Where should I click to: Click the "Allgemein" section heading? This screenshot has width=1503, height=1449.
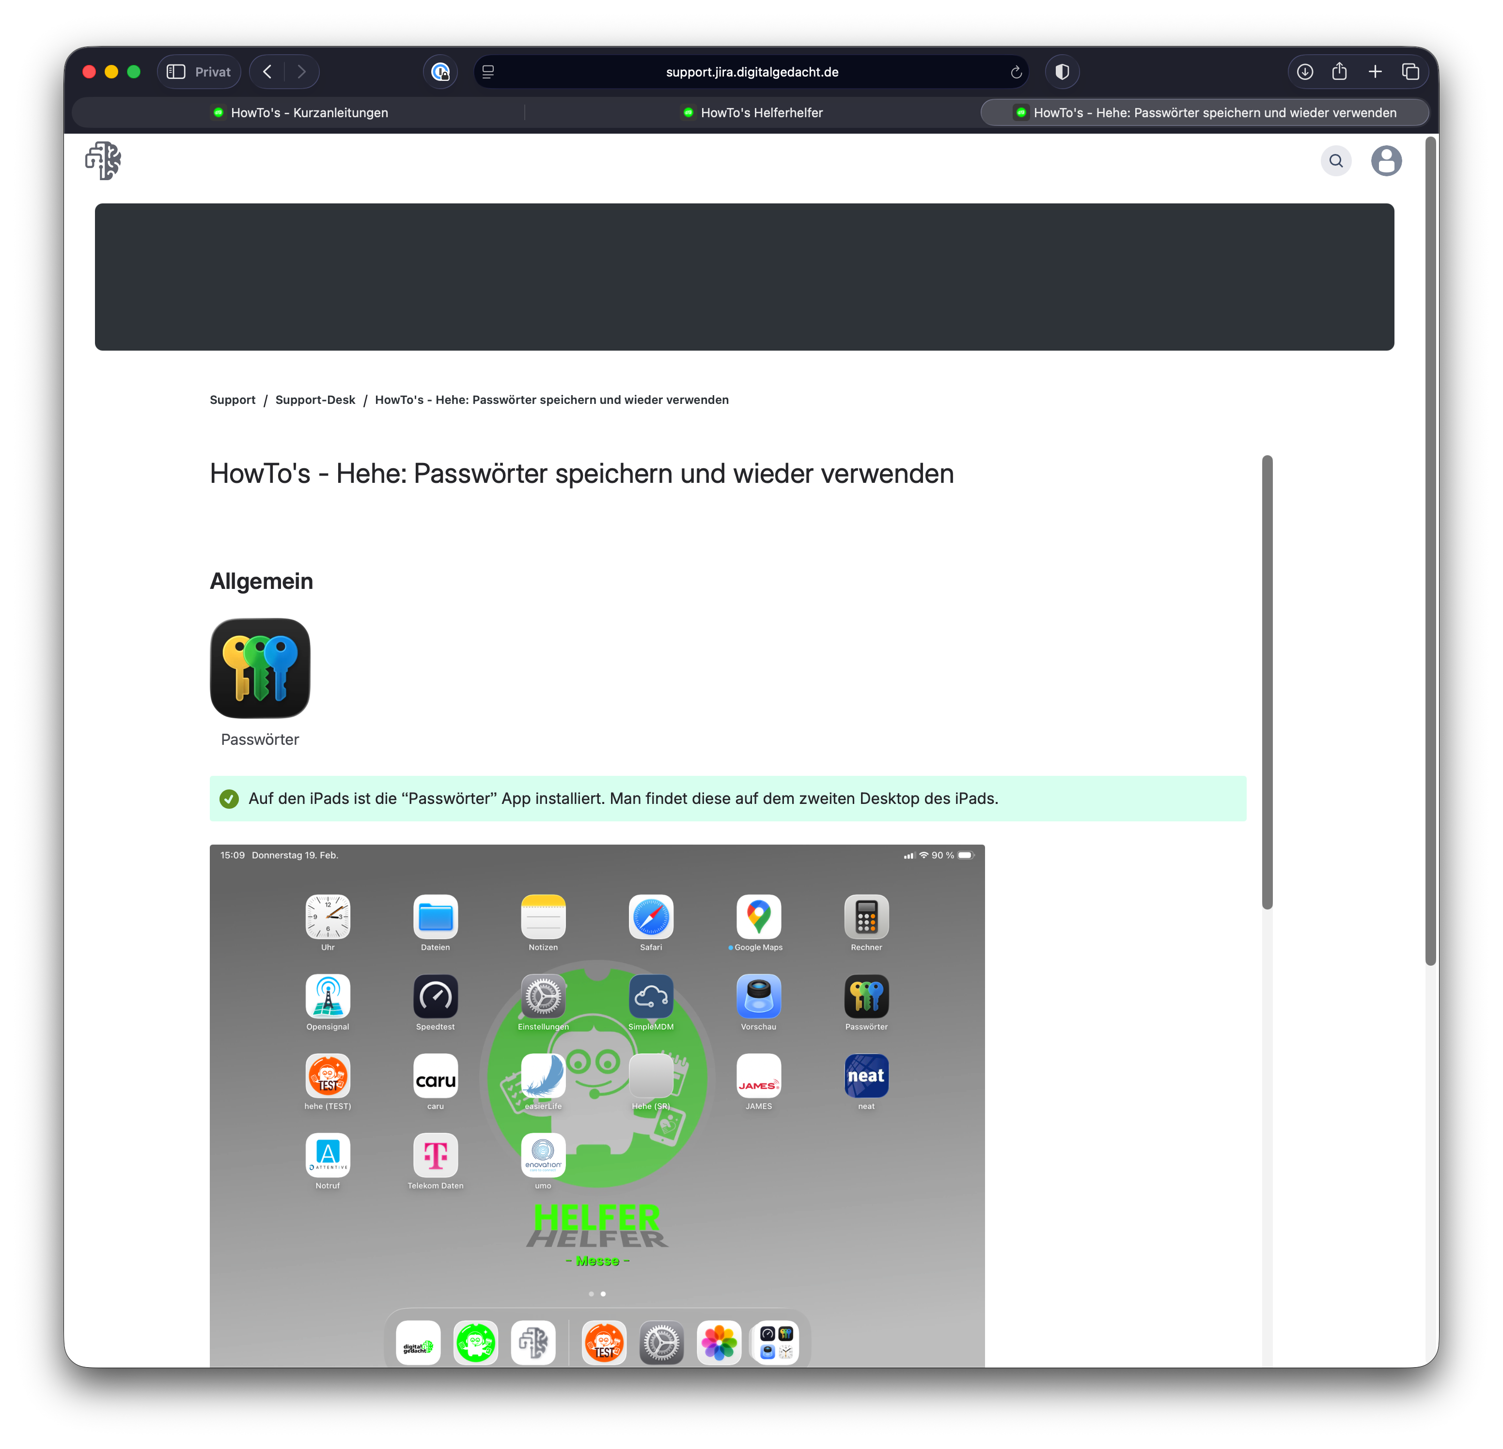pyautogui.click(x=262, y=581)
